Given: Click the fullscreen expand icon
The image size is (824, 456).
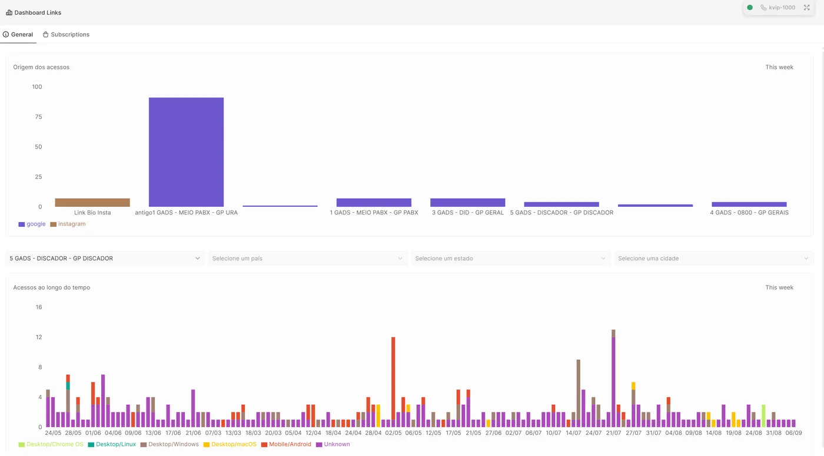Looking at the screenshot, I should [807, 8].
